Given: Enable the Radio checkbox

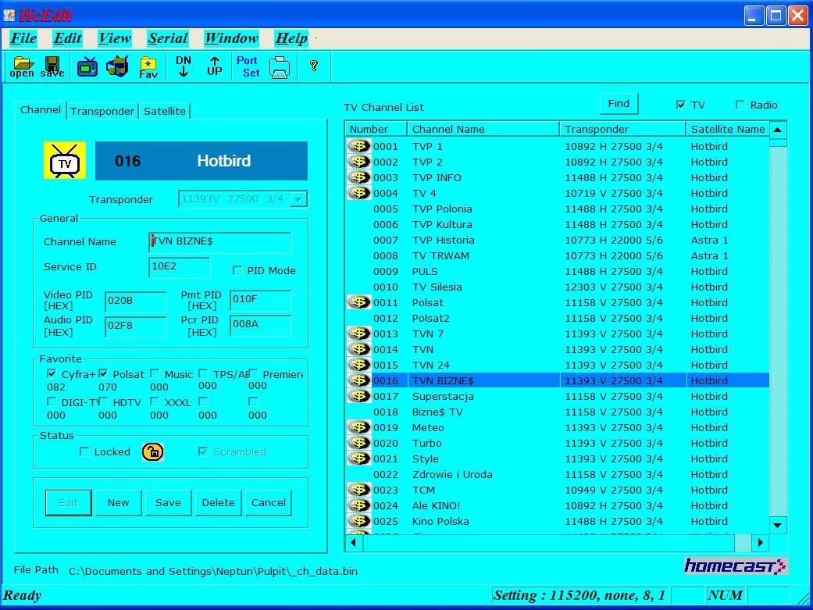Looking at the screenshot, I should point(740,105).
